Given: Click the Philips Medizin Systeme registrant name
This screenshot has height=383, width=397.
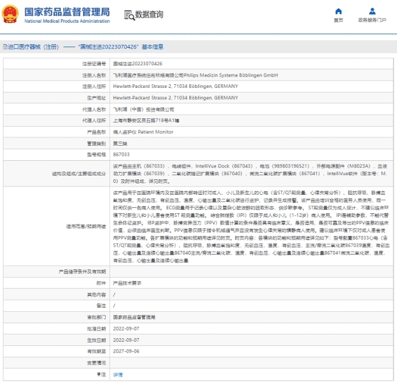Looking at the screenshot, I should (x=195, y=75).
